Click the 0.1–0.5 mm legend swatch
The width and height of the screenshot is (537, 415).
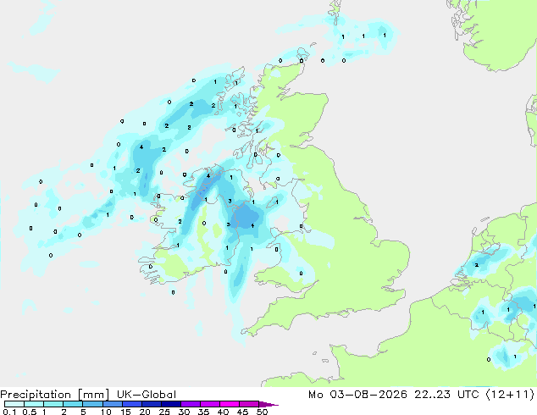tap(14, 404)
